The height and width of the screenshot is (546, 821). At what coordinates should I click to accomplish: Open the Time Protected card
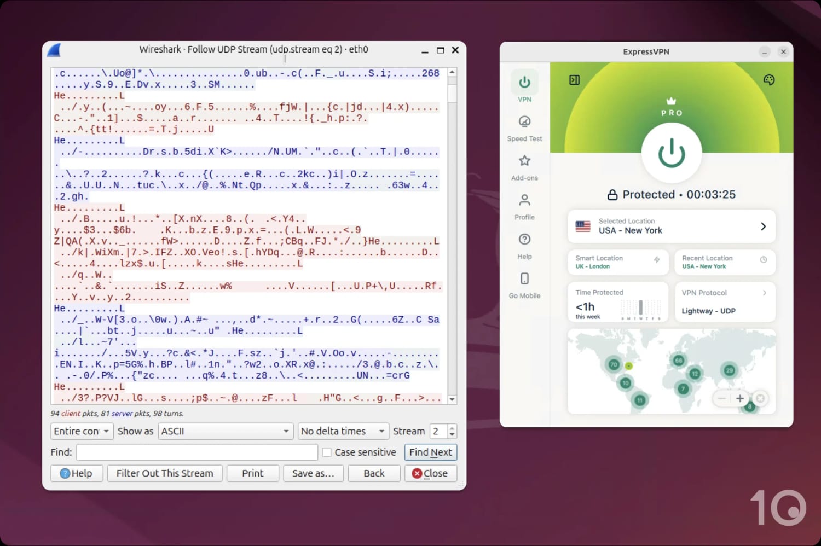point(618,301)
